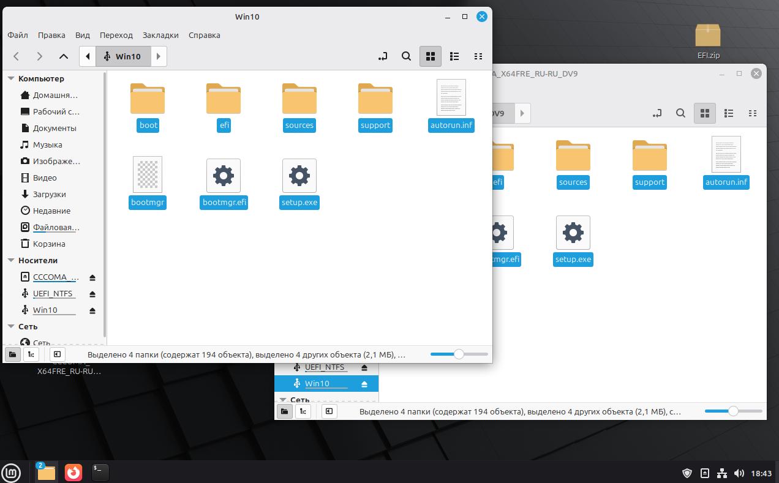779x483 pixels.
Task: Switch back window to compact view
Action: click(753, 113)
